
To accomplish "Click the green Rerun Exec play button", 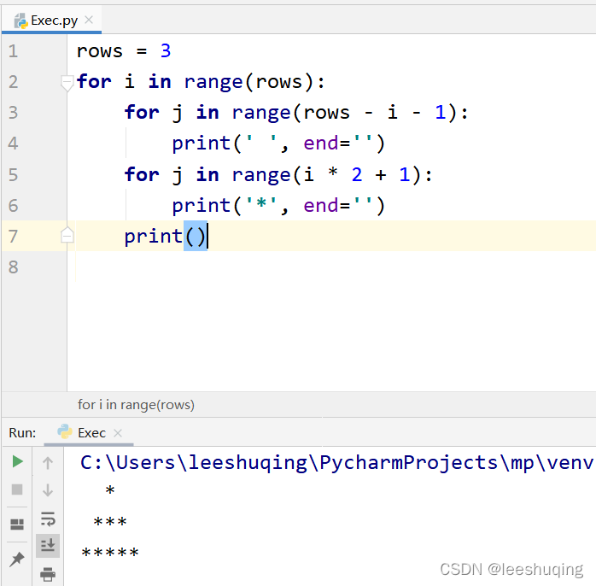I will (x=17, y=461).
